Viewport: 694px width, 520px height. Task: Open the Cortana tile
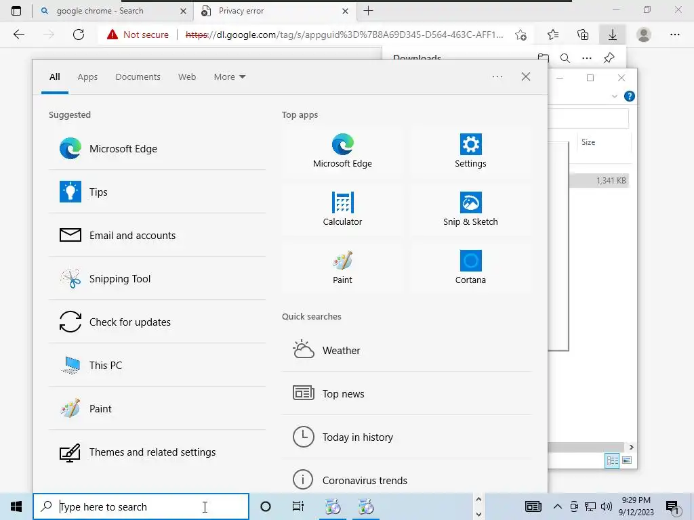tap(470, 268)
